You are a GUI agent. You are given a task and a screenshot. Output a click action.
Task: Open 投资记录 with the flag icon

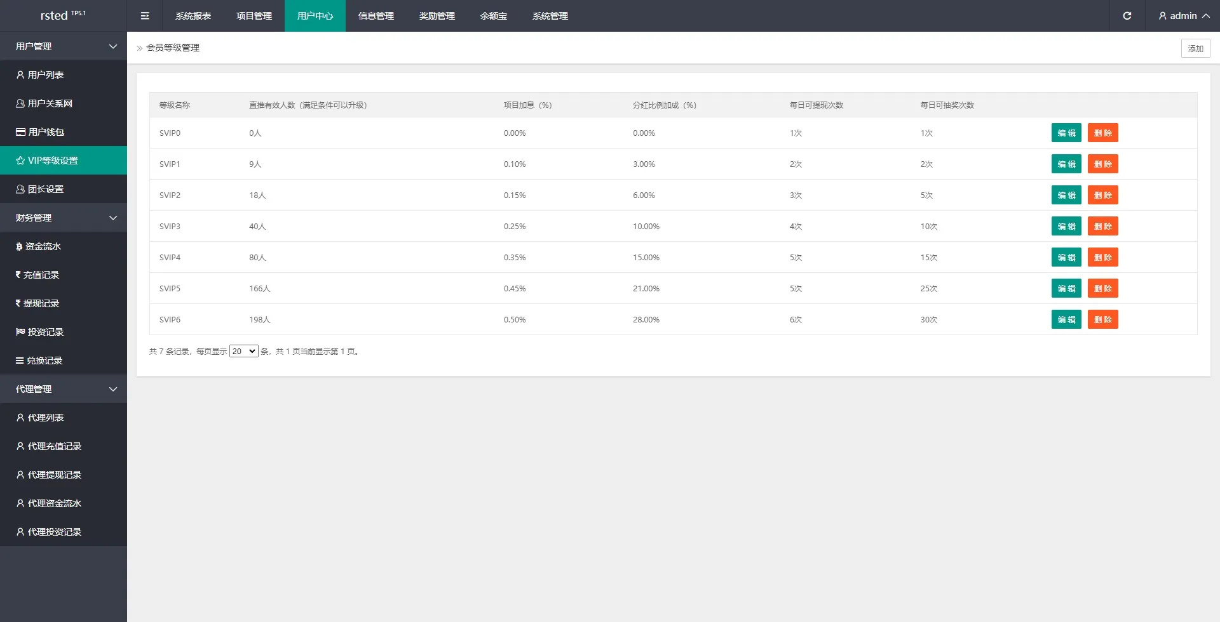(x=45, y=332)
